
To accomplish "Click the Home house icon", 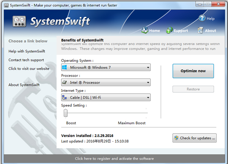I will point(144,30).
